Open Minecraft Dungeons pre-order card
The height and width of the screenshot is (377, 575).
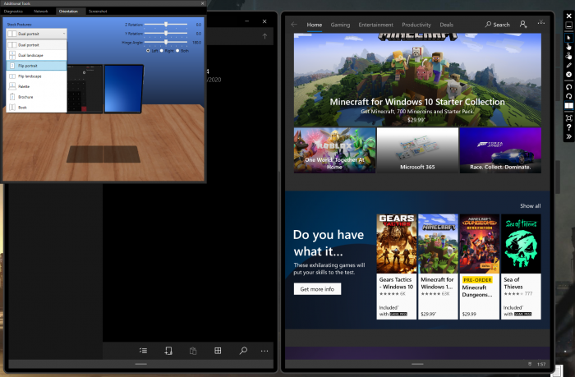(x=479, y=267)
